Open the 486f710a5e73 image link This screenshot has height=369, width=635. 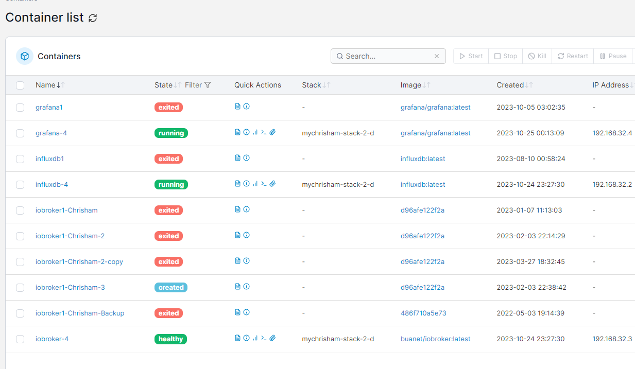pos(423,313)
